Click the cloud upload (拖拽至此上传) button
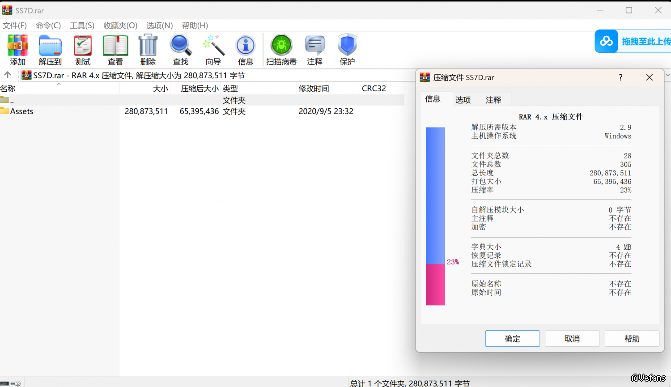 click(x=633, y=42)
